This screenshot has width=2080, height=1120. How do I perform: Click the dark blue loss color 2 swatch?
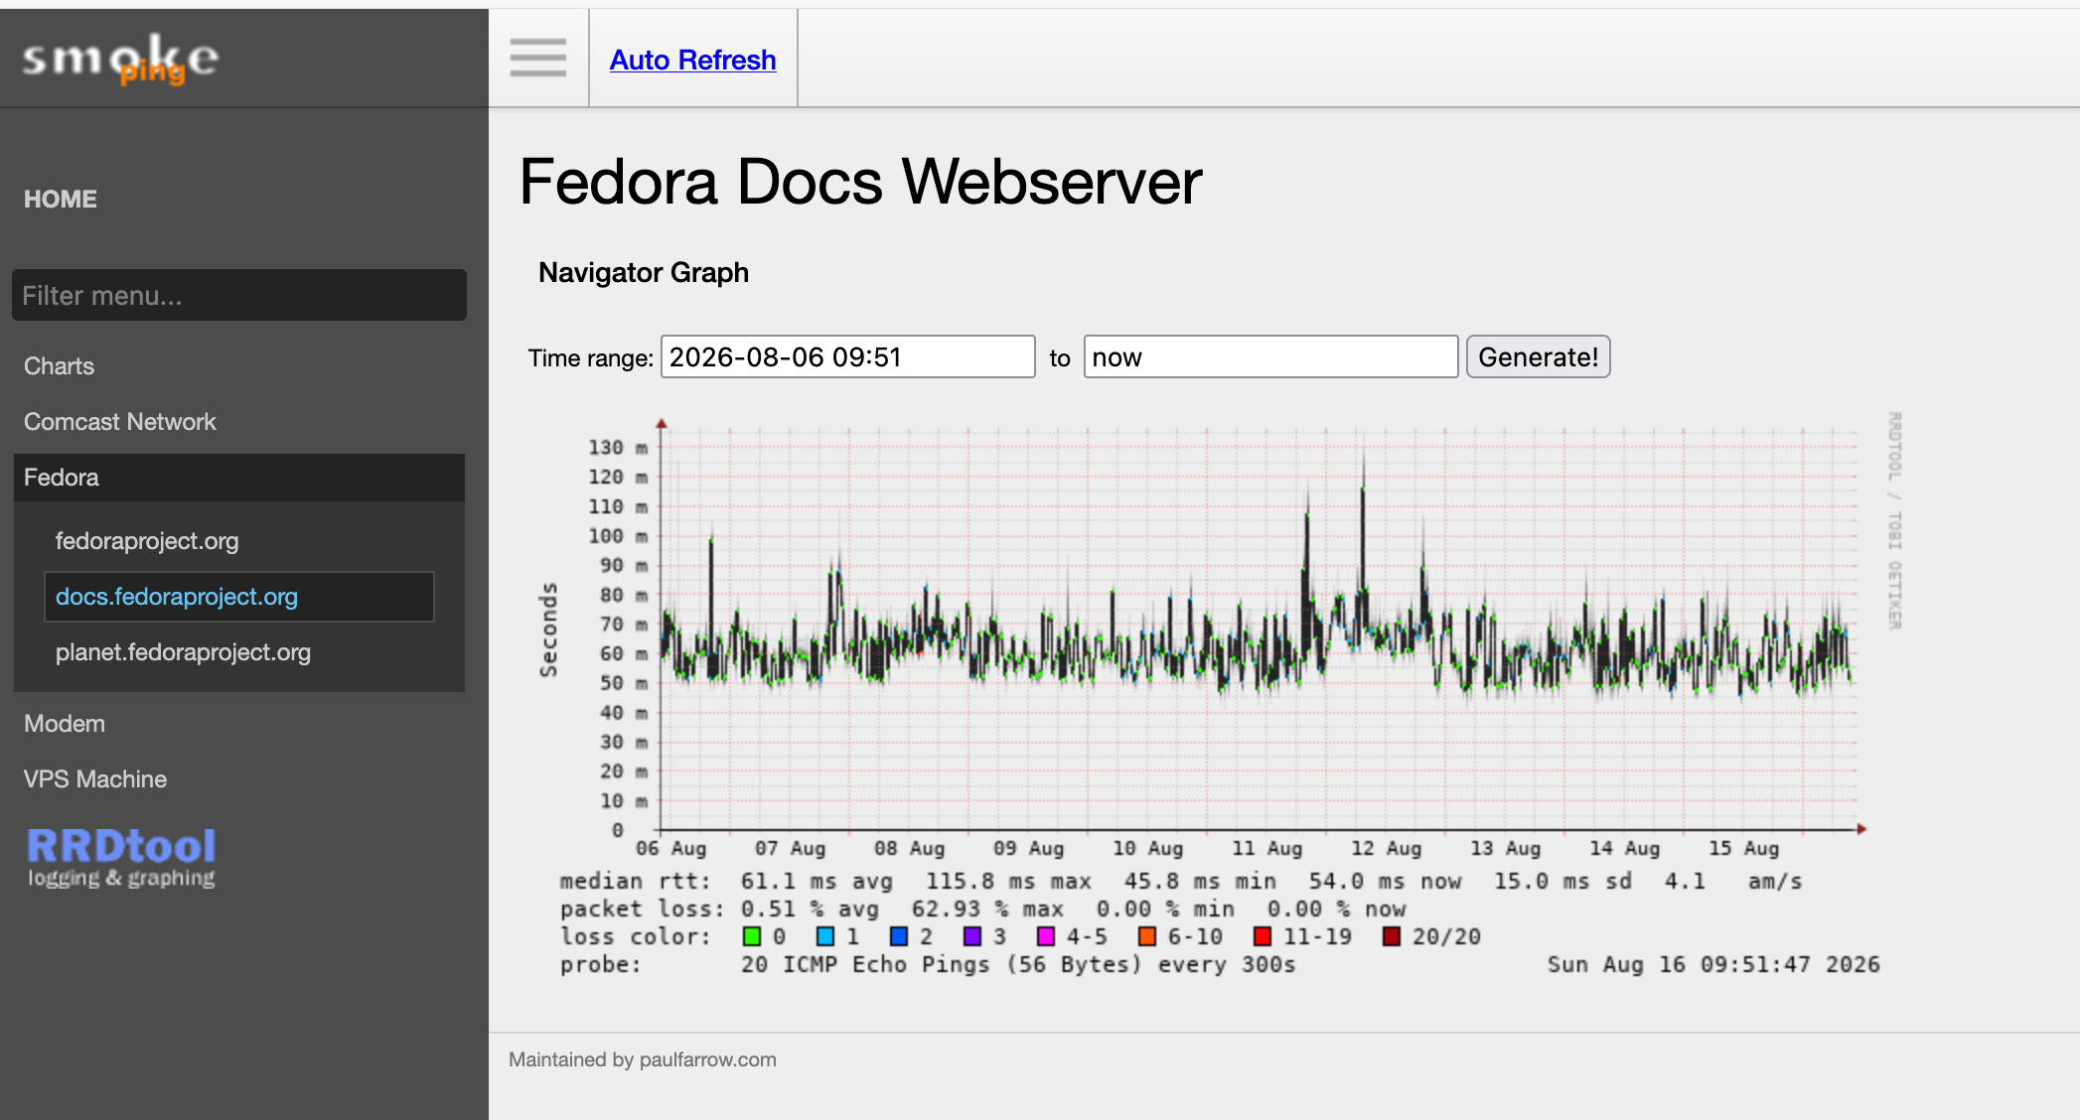pyautogui.click(x=899, y=936)
